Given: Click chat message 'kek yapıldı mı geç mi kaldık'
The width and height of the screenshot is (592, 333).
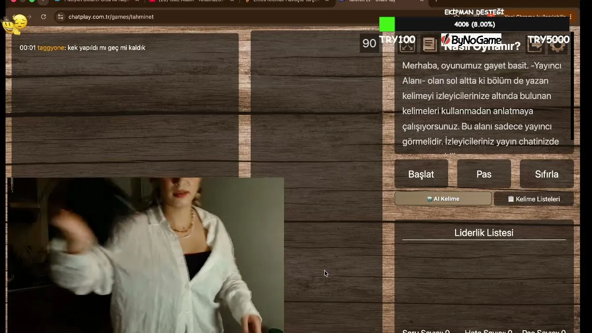Looking at the screenshot, I should [106, 48].
